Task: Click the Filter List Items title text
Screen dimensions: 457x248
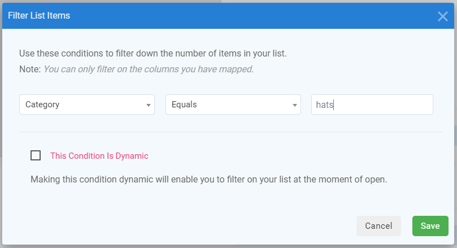Action: (x=39, y=15)
